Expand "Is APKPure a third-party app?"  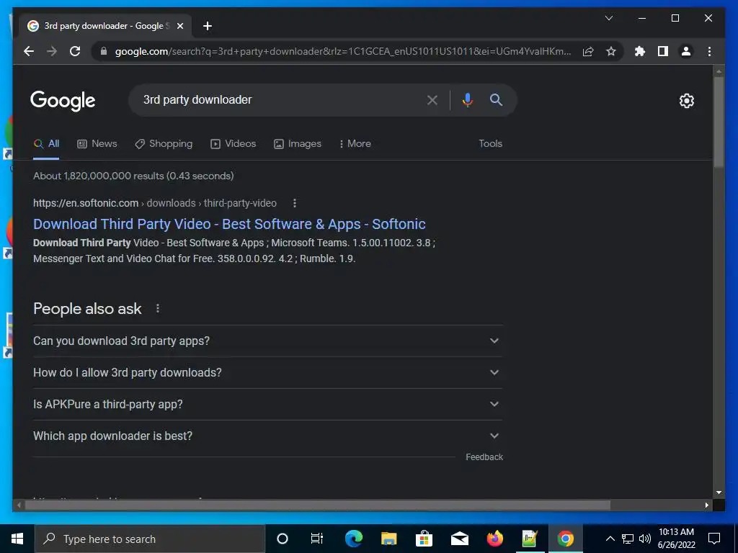(267, 404)
